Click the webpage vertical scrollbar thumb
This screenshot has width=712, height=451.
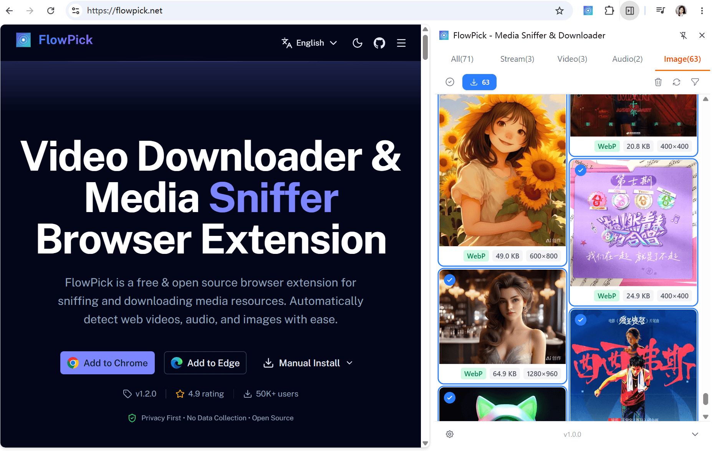tap(425, 48)
